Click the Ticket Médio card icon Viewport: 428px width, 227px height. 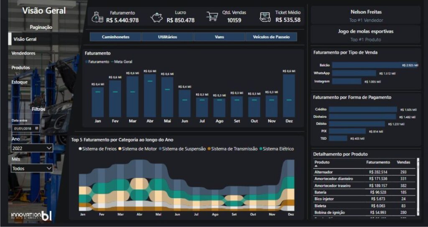pyautogui.click(x=265, y=17)
